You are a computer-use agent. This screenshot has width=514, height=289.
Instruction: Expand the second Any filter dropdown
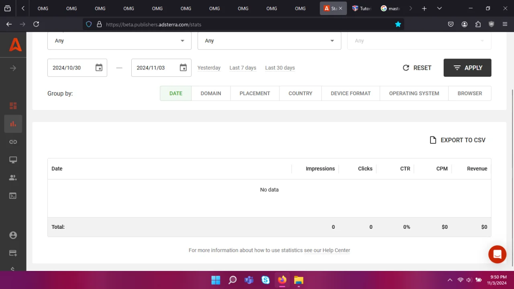(269, 41)
